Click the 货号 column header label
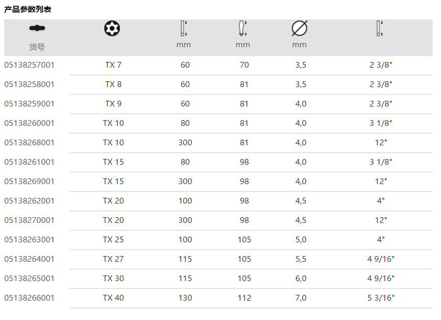Viewport: 441px width, 320px height. [x=37, y=47]
